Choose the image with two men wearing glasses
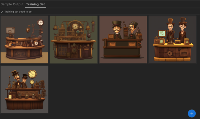Image resolution: width=200 pixels, height=119 pixels. pos(172,40)
